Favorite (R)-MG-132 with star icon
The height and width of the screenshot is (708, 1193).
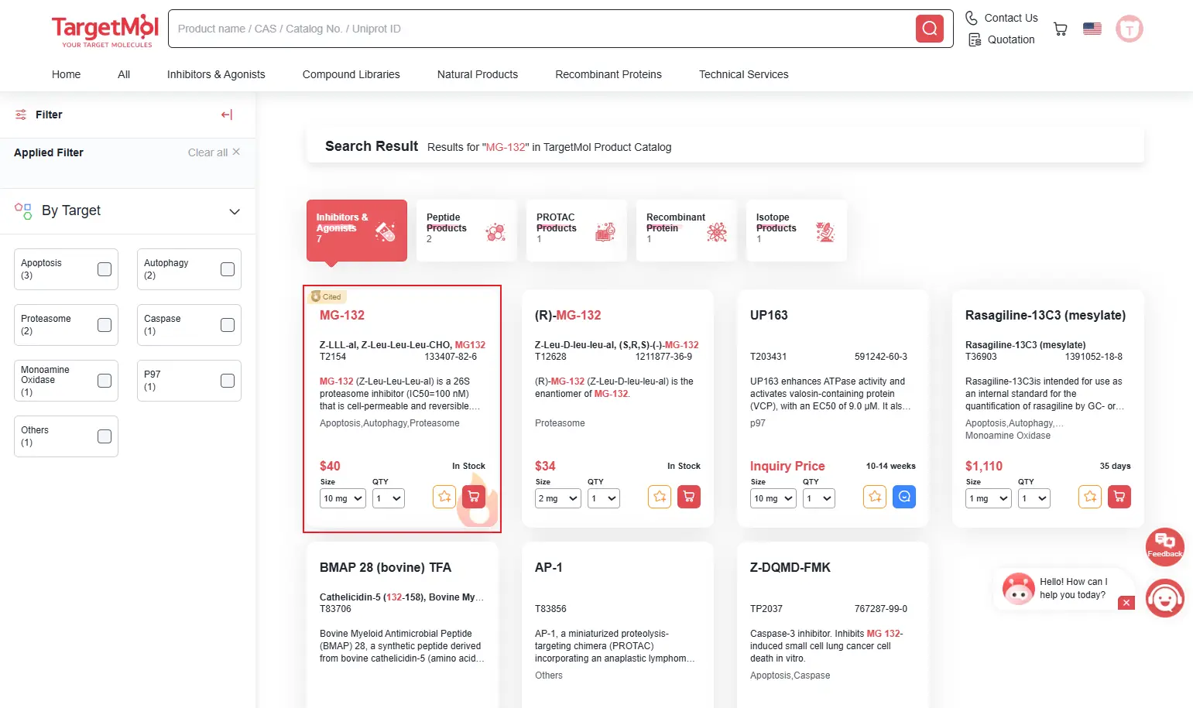(660, 497)
